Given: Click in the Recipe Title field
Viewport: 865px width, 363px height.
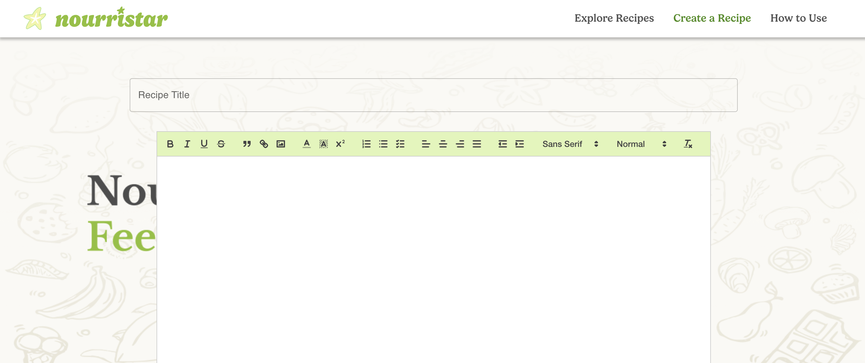Looking at the screenshot, I should (433, 95).
